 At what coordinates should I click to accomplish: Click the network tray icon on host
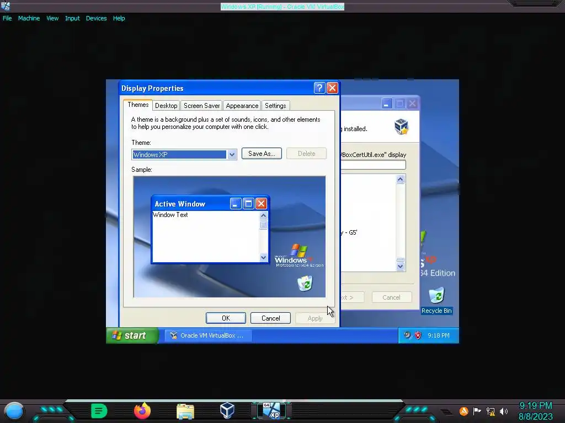(x=491, y=411)
